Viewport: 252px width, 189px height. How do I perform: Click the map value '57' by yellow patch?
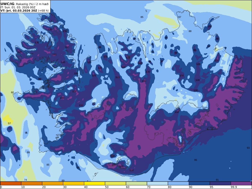click(x=9, y=123)
